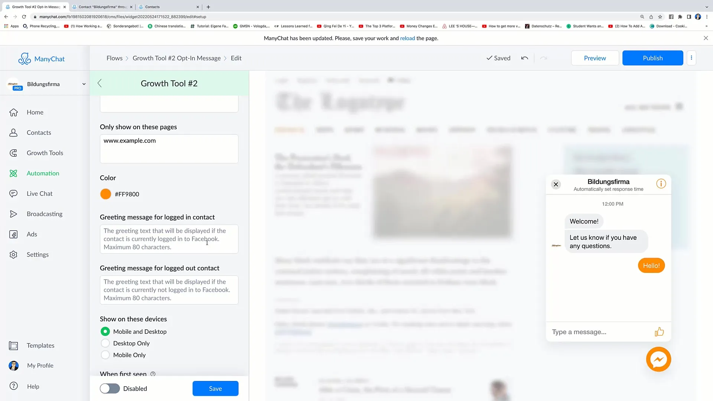713x401 pixels.
Task: Navigate to Growth Tools
Action: tap(45, 153)
